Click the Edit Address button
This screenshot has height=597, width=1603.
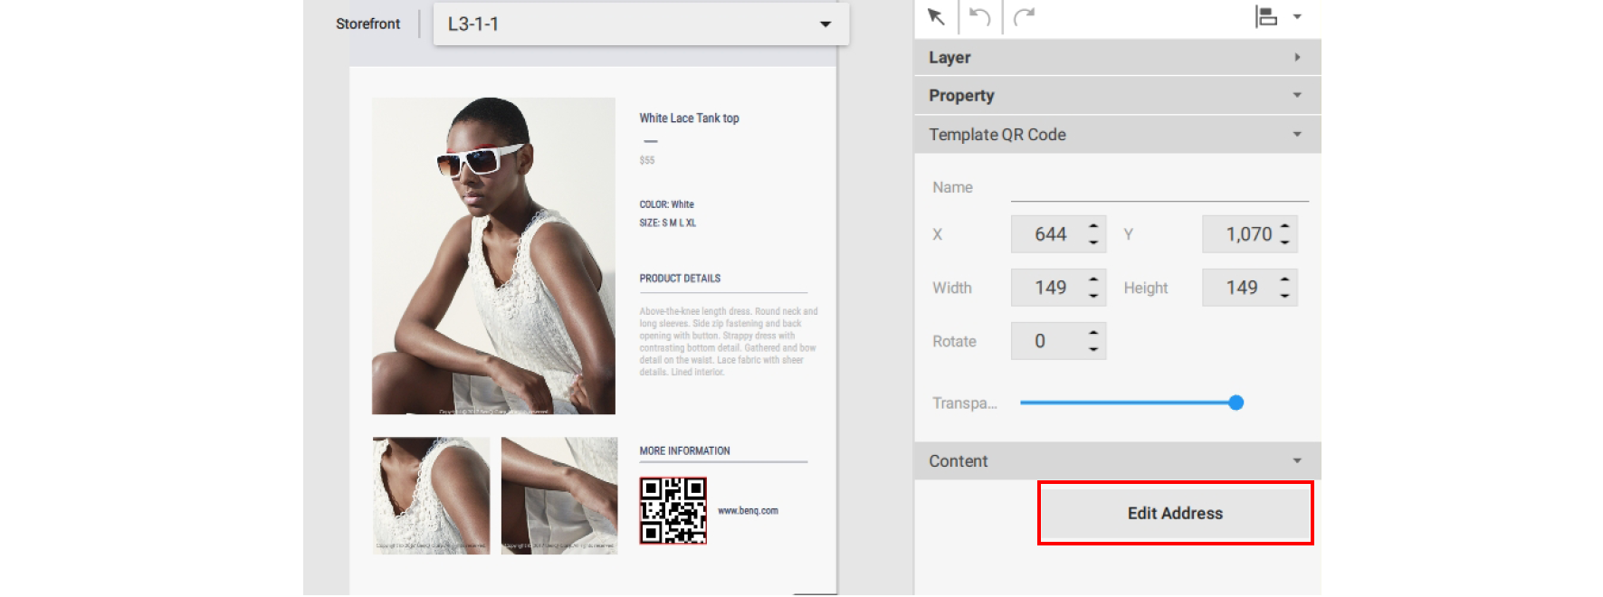1175,513
